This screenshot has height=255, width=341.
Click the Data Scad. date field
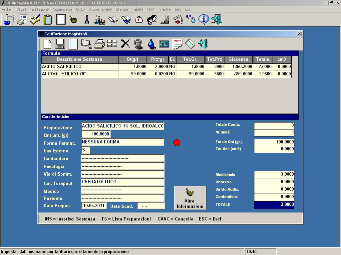[x=151, y=206]
